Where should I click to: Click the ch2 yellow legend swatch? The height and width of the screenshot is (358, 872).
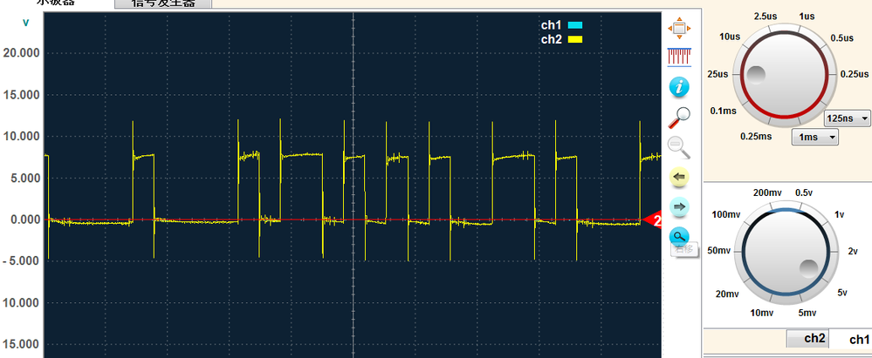(575, 39)
